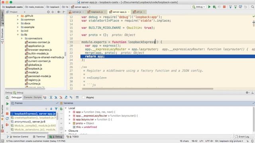Expand the example folder
This screenshot has height=143, width=255.
(18, 27)
